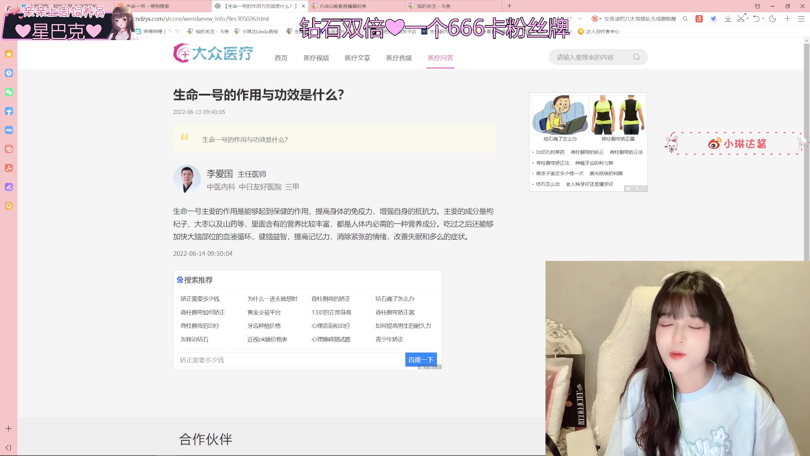Click the magnifier in browser search box
Image resolution: width=810 pixels, height=456 pixels.
pyautogui.click(x=685, y=19)
